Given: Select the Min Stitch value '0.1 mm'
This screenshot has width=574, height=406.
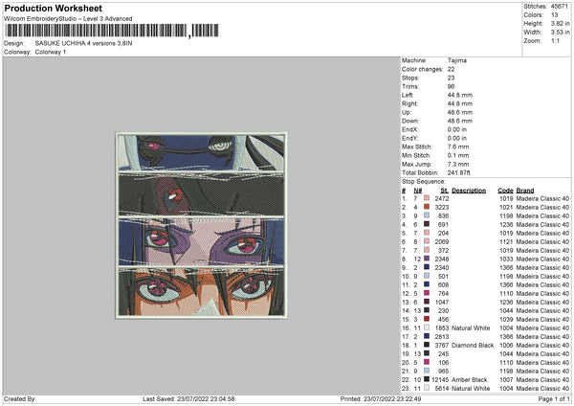Looking at the screenshot, I should point(458,155).
